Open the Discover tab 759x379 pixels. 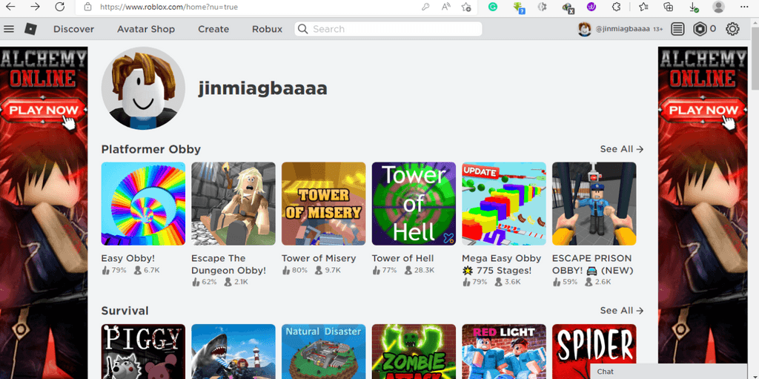point(73,29)
